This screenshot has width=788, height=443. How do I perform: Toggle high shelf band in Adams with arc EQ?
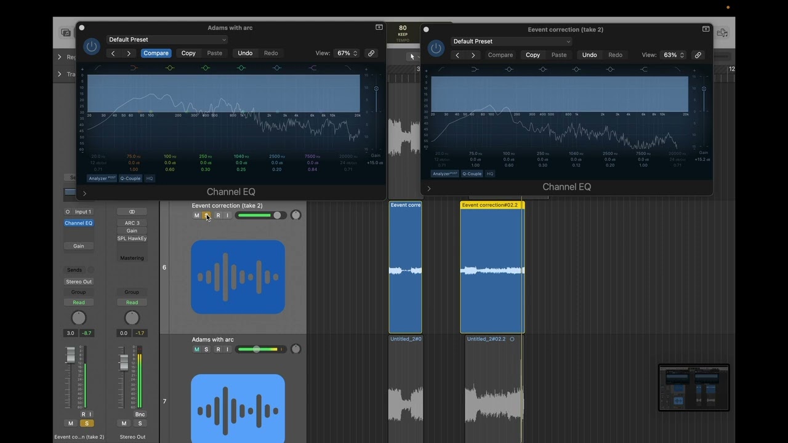click(313, 68)
